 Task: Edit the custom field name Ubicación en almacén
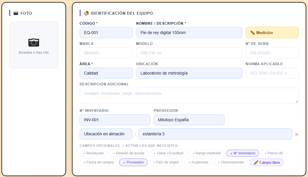(106, 134)
